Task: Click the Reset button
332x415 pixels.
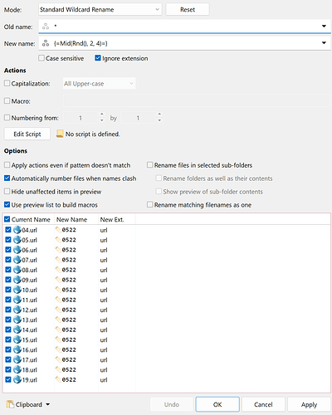Action: click(188, 9)
